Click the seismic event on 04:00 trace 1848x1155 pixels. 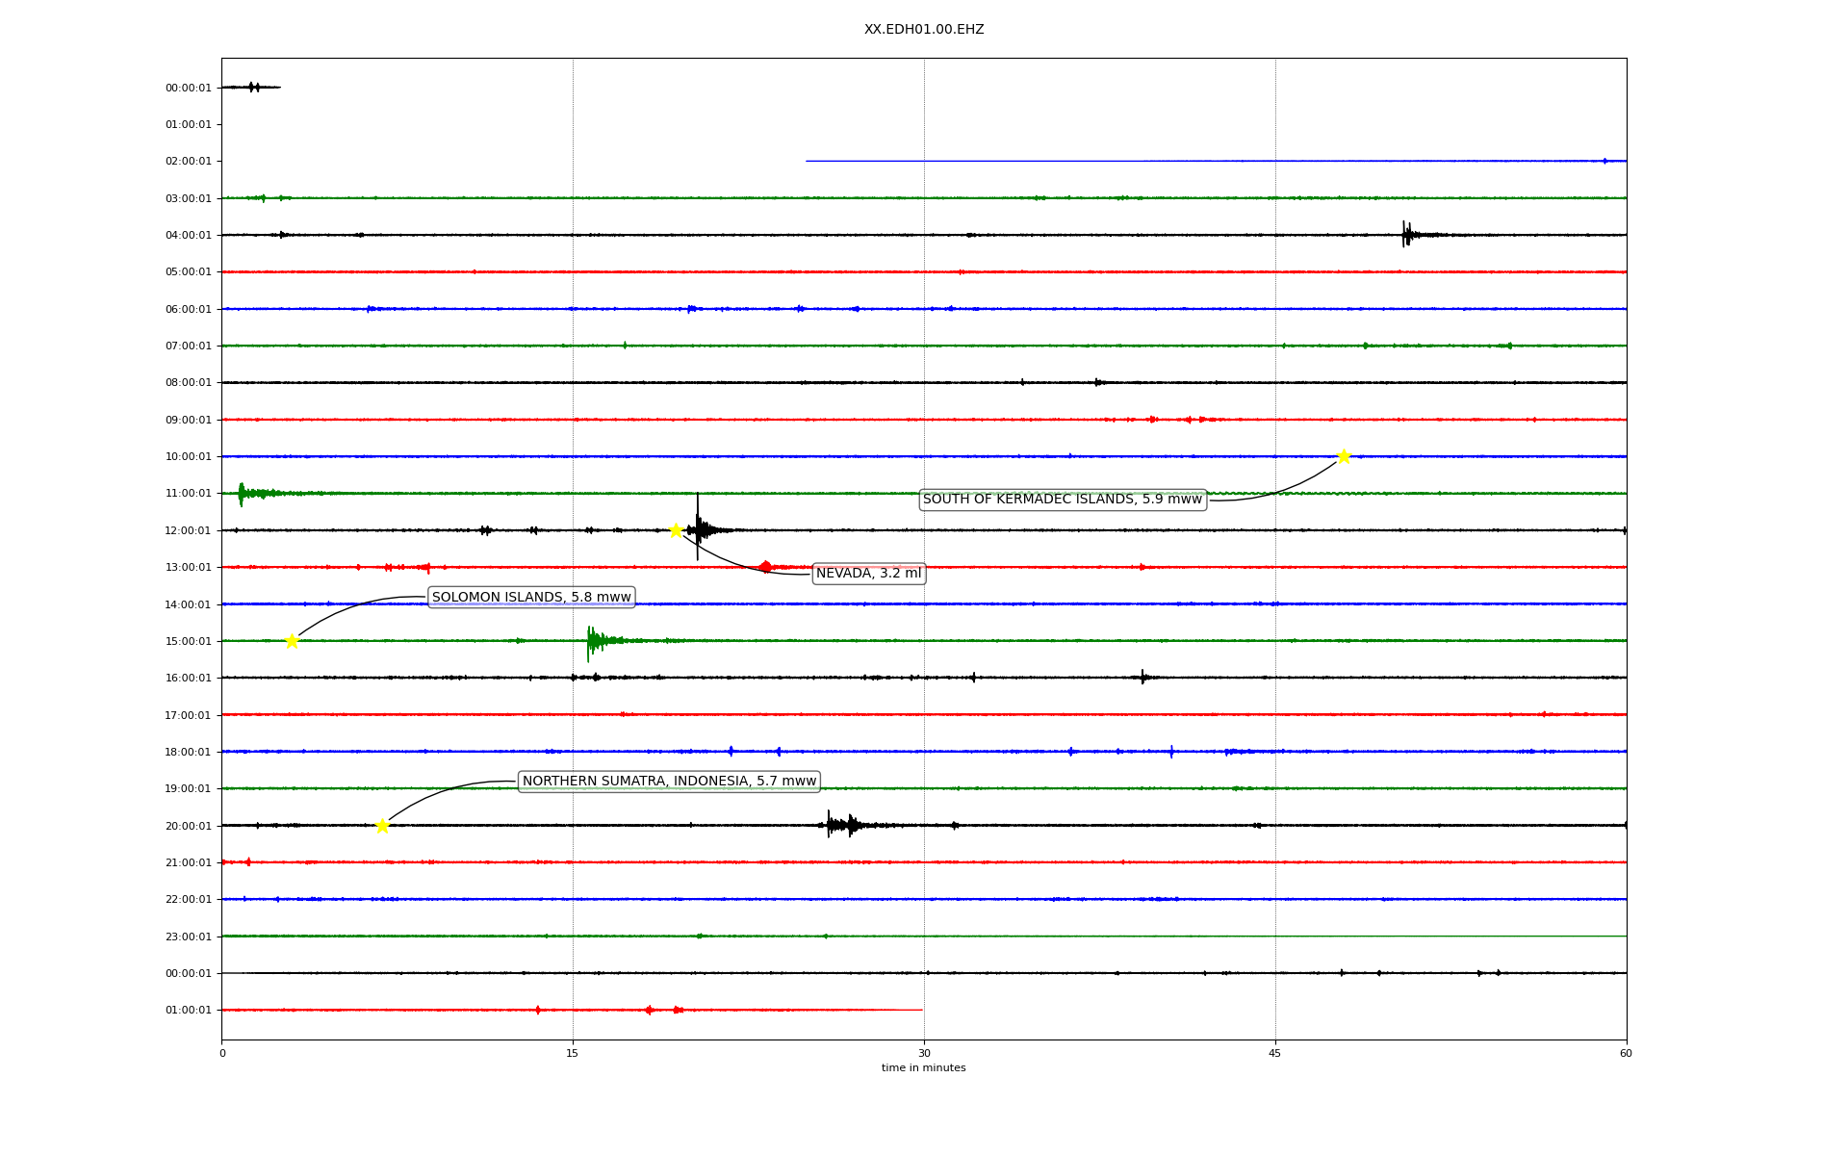[x=1407, y=234]
